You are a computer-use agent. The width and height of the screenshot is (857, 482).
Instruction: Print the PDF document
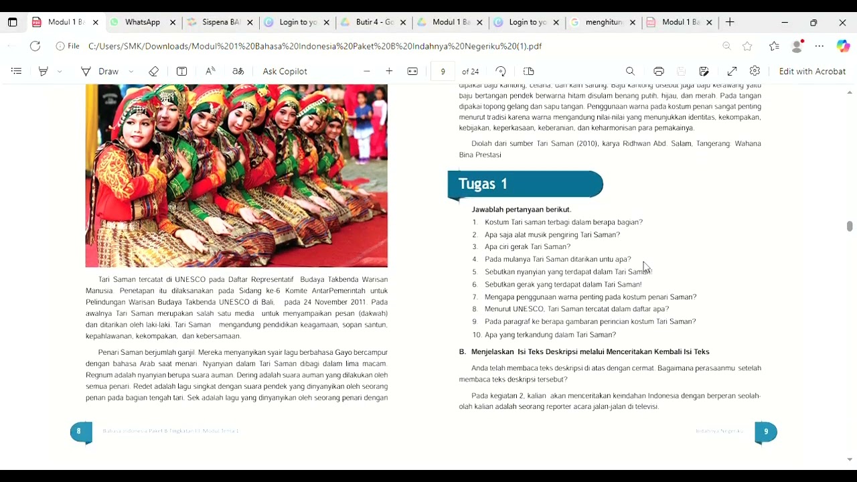click(659, 71)
